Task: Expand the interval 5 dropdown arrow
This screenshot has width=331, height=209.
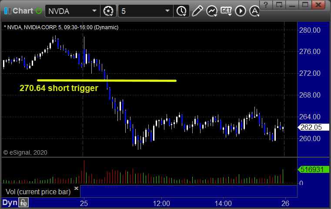Action: pyautogui.click(x=167, y=11)
